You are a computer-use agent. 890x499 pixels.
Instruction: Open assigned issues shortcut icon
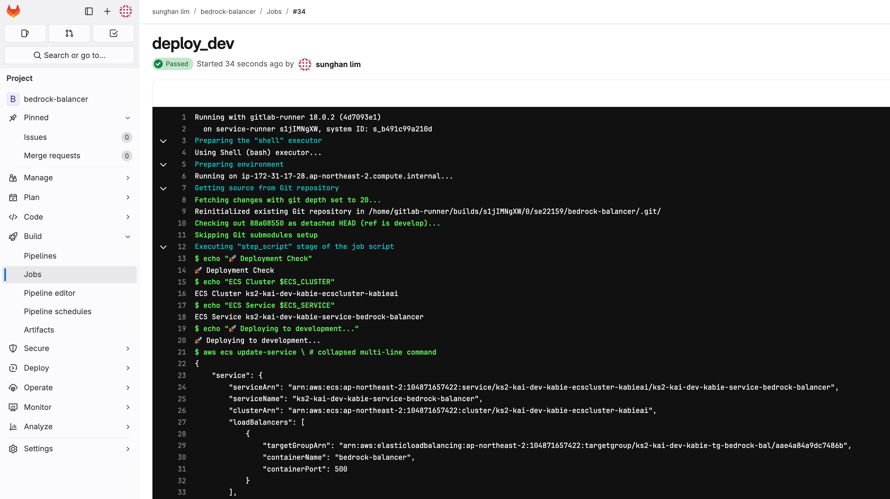(25, 33)
